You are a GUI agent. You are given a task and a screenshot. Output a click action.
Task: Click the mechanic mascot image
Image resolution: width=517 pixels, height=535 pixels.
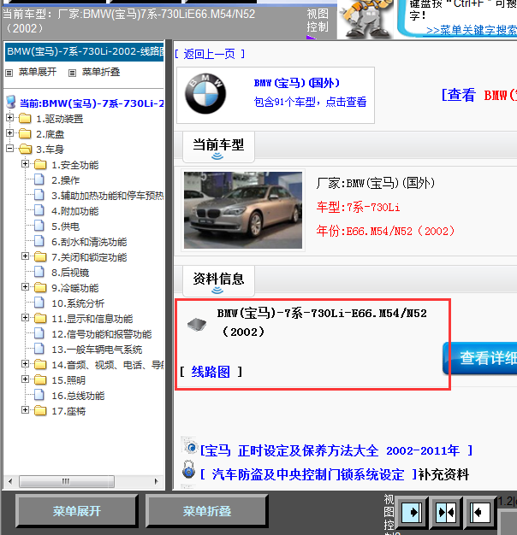click(365, 19)
